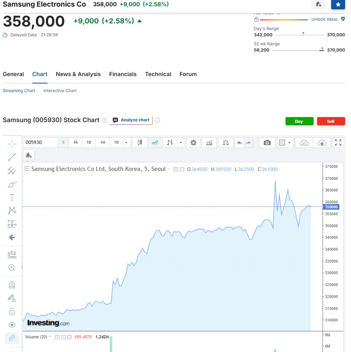Toggle magnet mode in drawing toolbar
The width and height of the screenshot is (351, 352).
[12, 285]
